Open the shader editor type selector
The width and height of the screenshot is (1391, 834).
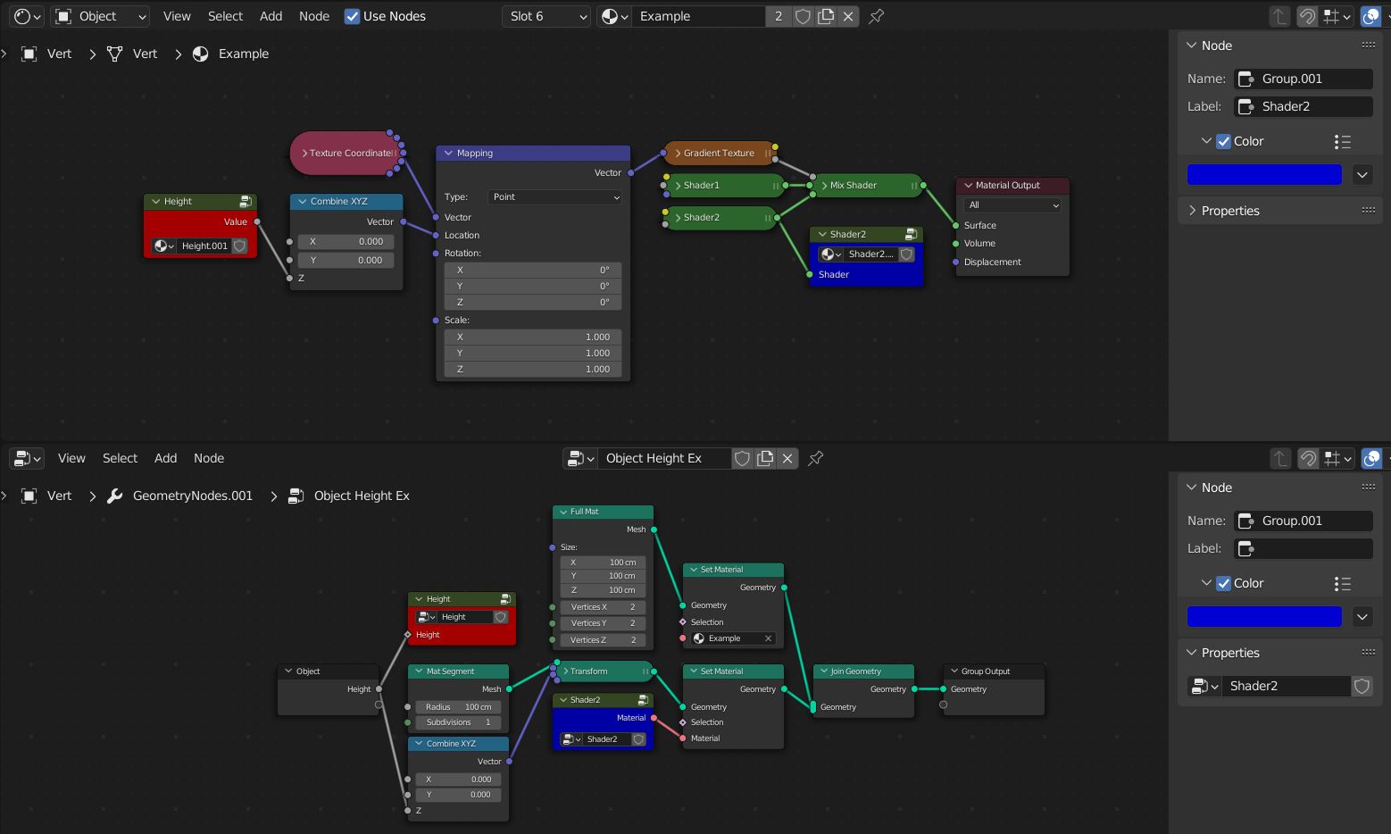pos(29,16)
